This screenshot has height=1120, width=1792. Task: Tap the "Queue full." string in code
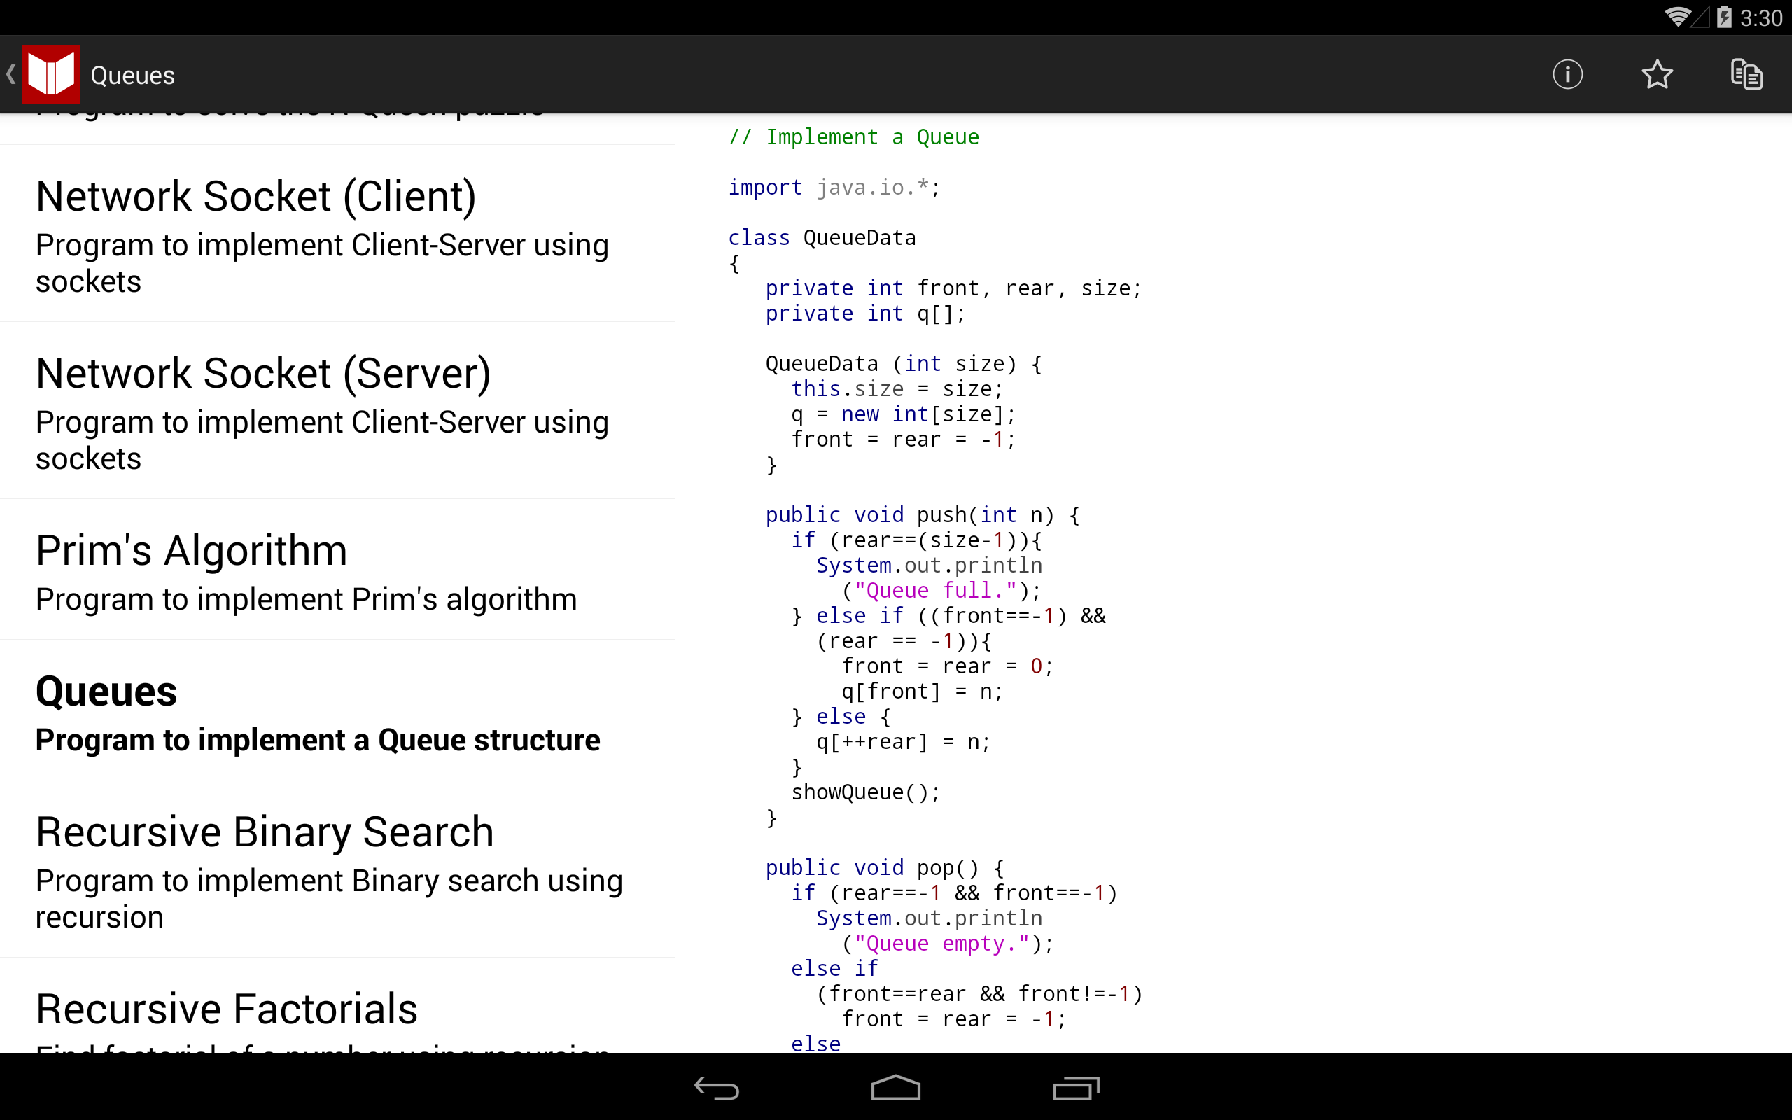(x=936, y=590)
